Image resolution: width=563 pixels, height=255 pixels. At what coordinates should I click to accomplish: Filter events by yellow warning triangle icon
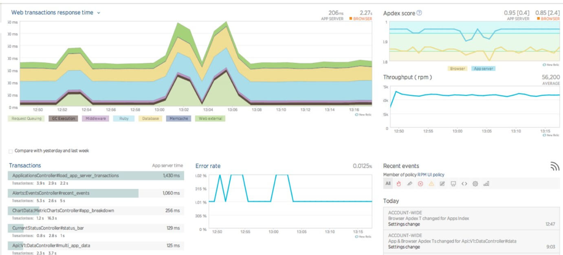pos(431,184)
